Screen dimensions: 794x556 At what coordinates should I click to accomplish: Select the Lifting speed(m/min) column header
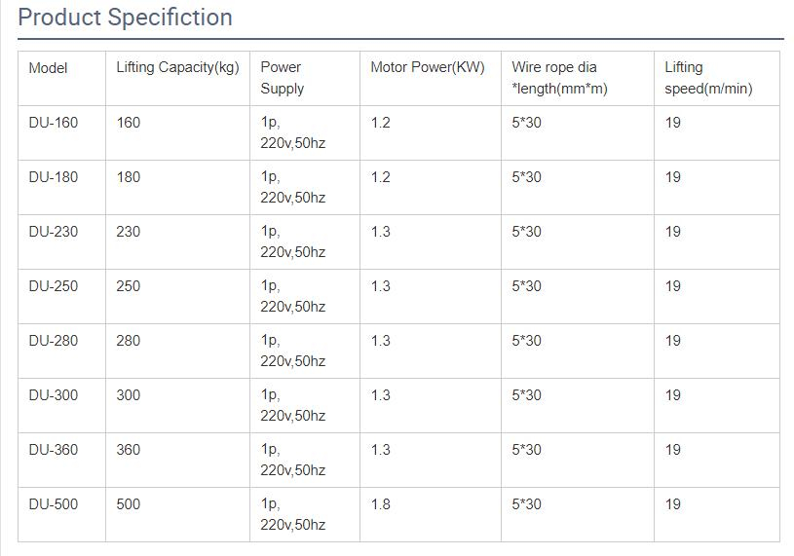pyautogui.click(x=708, y=78)
